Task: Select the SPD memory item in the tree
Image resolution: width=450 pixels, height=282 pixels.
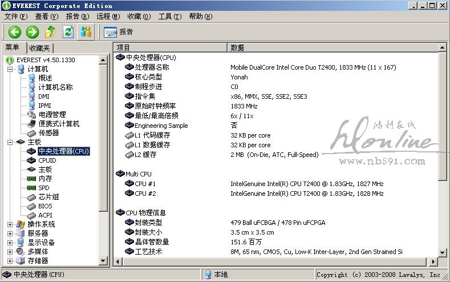Action: [x=43, y=188]
